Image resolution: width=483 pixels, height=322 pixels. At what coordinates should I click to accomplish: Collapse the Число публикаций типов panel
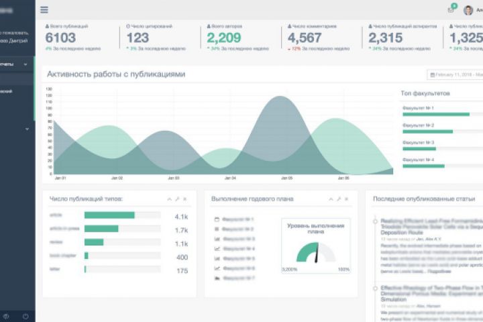pyautogui.click(x=170, y=199)
